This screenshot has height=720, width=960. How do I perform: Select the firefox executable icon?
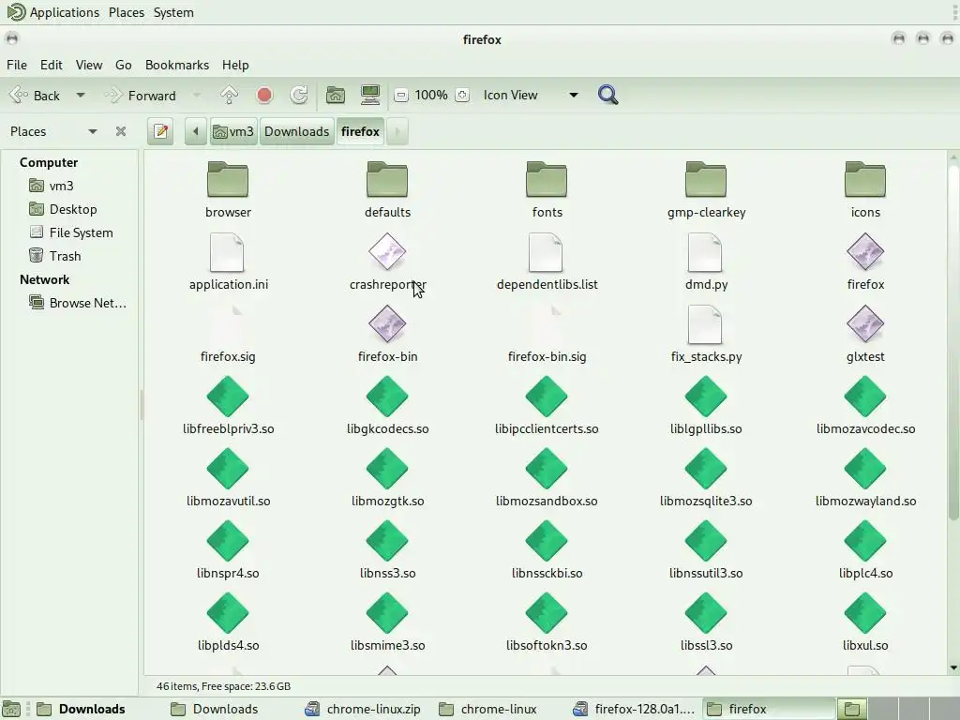click(x=864, y=251)
